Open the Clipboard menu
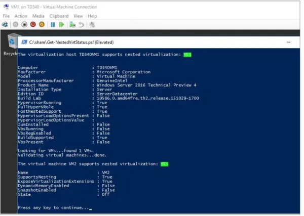Viewport: 304px width, 216px height. 59,16
